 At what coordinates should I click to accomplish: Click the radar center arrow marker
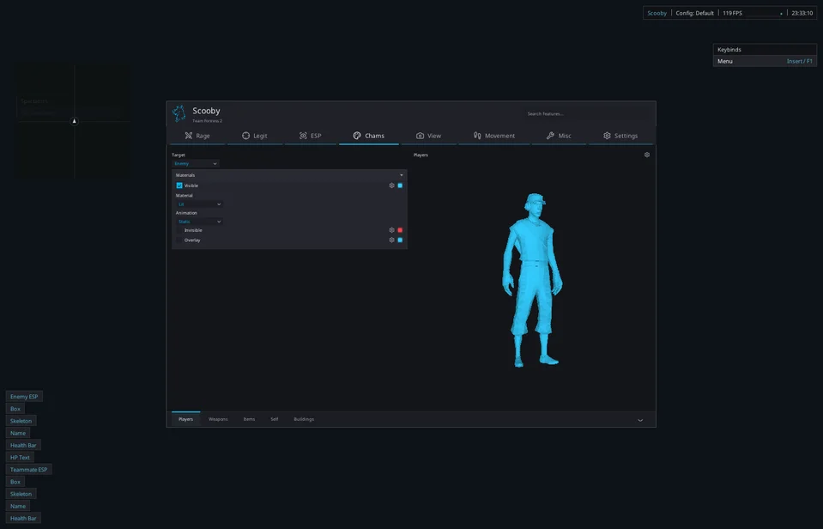click(x=74, y=121)
